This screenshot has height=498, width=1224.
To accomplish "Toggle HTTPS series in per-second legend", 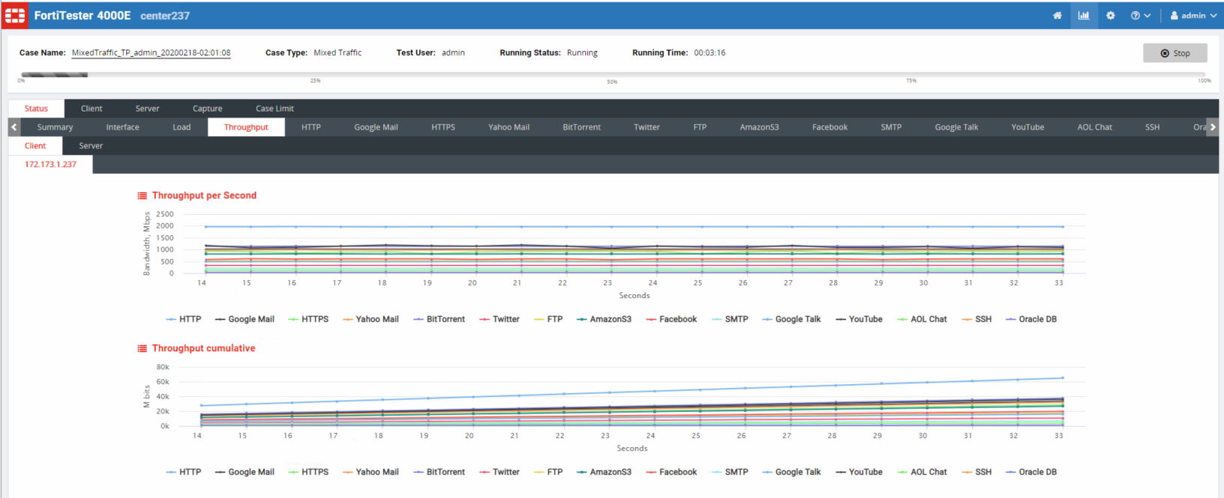I will coord(308,319).
